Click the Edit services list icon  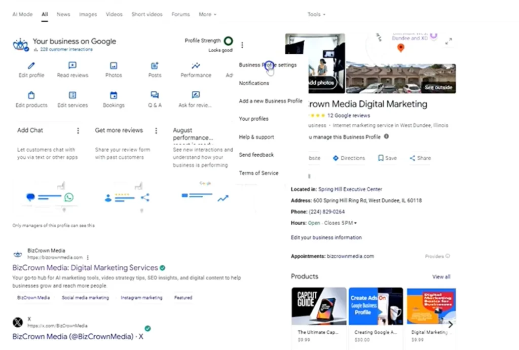coord(72,95)
